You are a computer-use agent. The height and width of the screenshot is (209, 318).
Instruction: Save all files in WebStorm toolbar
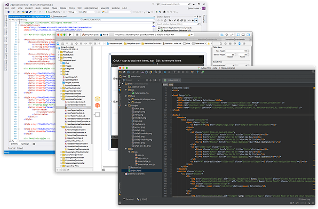(124, 72)
